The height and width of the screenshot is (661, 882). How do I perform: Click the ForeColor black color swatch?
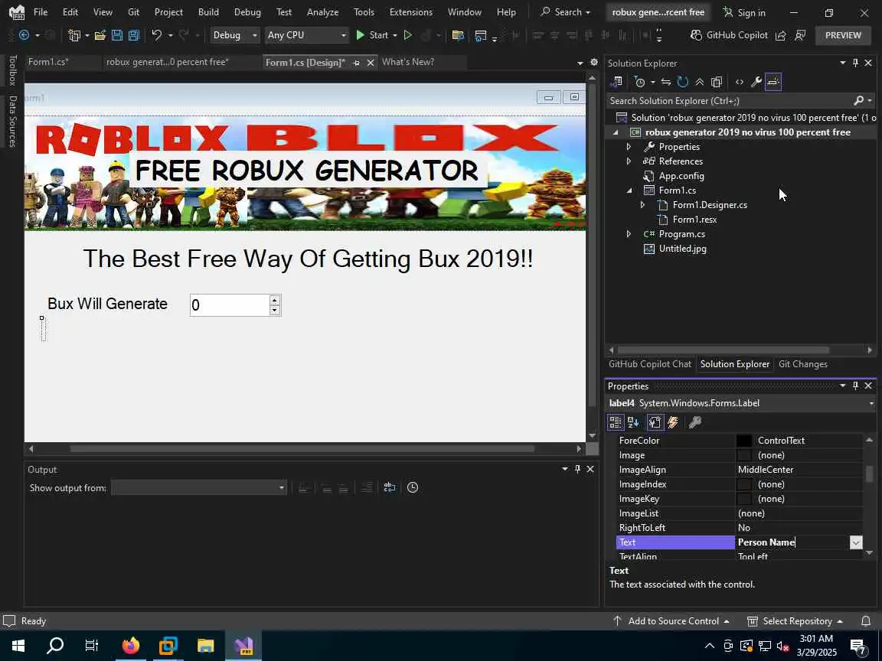tap(743, 441)
